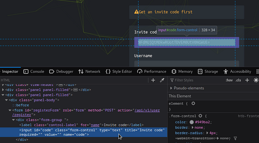Toggle light/dark color scheme simulation

256,80
